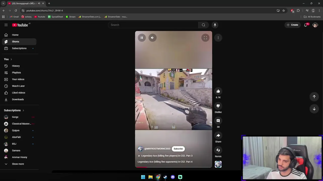Remix this Short
The height and width of the screenshot is (181, 323).
point(218,150)
